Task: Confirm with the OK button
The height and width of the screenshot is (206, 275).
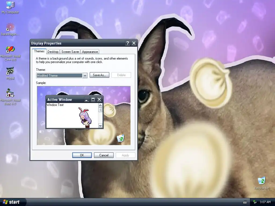Action: 82,155
